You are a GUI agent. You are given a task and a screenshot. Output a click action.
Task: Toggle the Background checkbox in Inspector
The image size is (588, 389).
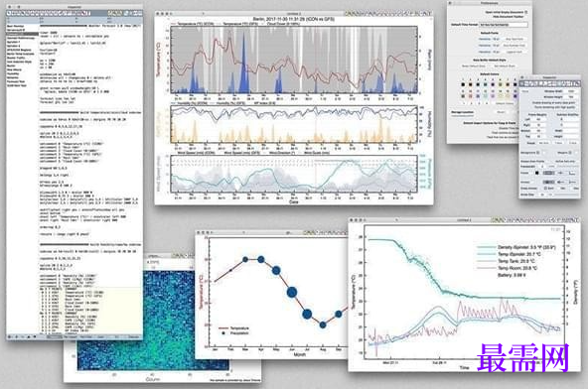pos(538,153)
